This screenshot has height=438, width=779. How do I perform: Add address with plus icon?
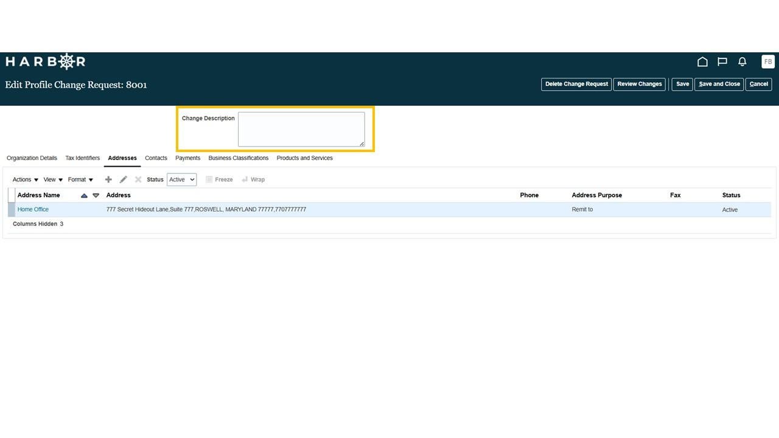pyautogui.click(x=108, y=179)
